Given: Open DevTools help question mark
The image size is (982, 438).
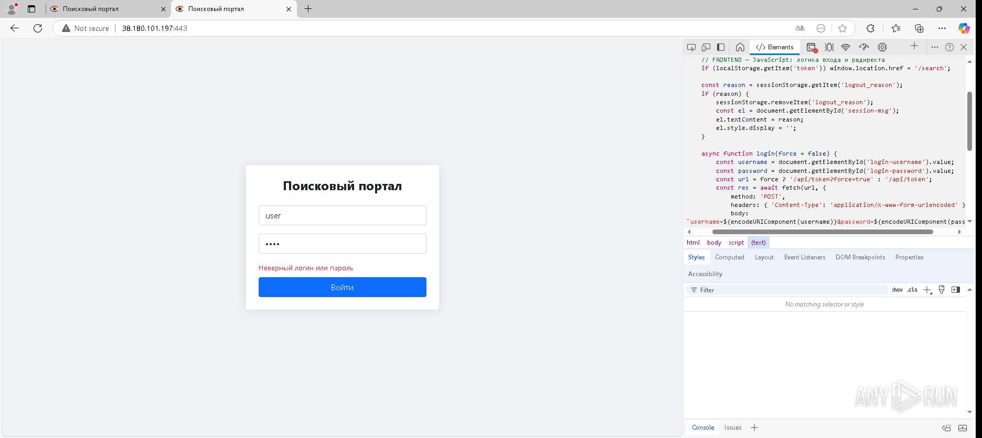Looking at the screenshot, I should click(x=949, y=47).
